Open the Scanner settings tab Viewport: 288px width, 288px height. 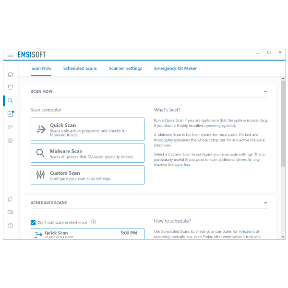(125, 68)
